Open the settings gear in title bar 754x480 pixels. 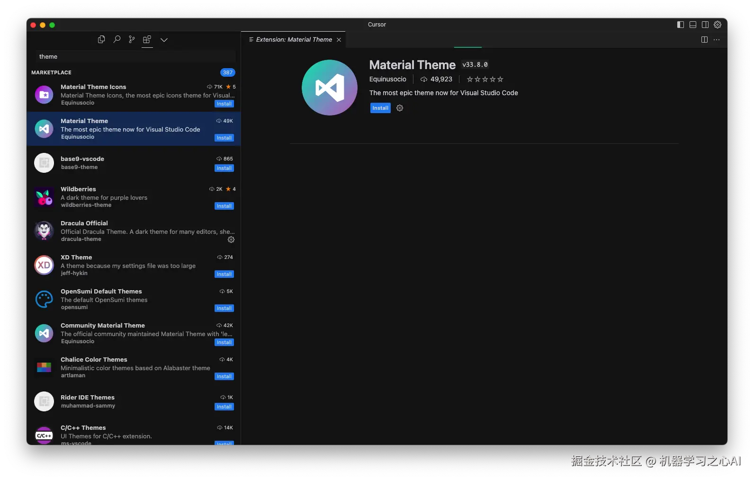pos(718,25)
